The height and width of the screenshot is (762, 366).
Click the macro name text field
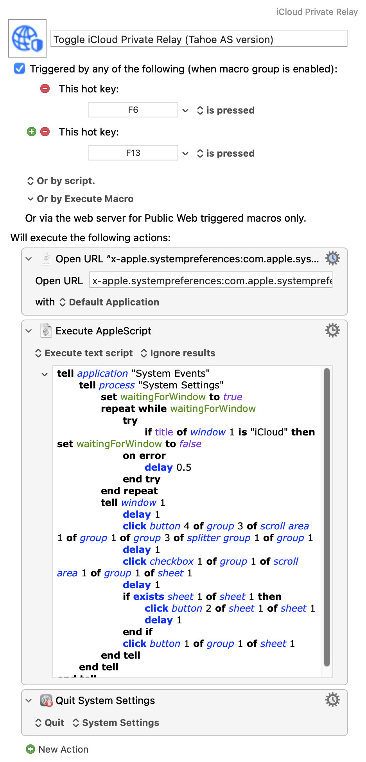199,39
